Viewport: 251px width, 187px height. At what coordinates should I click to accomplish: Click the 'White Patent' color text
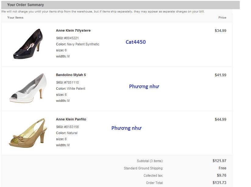pos(76,88)
